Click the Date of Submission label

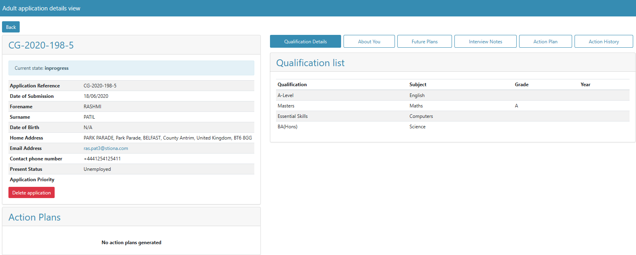pos(32,96)
